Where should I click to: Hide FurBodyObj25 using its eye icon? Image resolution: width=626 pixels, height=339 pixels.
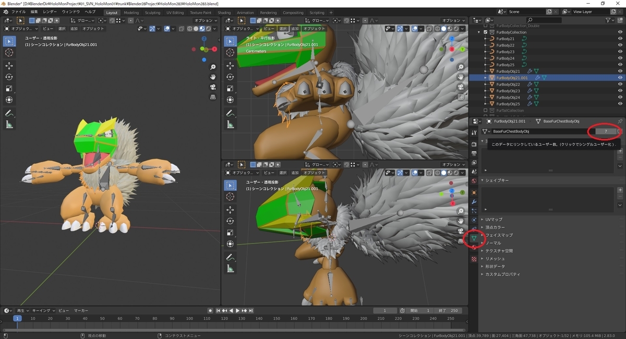[x=620, y=104]
